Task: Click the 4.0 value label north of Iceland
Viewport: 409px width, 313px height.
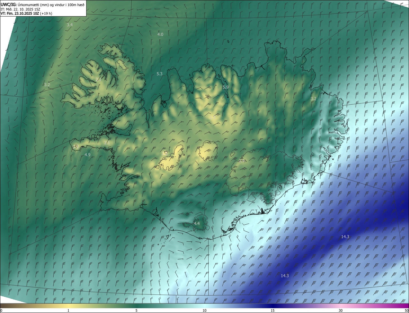Action: click(160, 34)
